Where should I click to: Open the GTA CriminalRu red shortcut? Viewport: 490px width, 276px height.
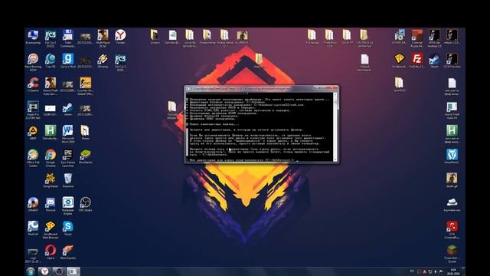[x=452, y=229]
